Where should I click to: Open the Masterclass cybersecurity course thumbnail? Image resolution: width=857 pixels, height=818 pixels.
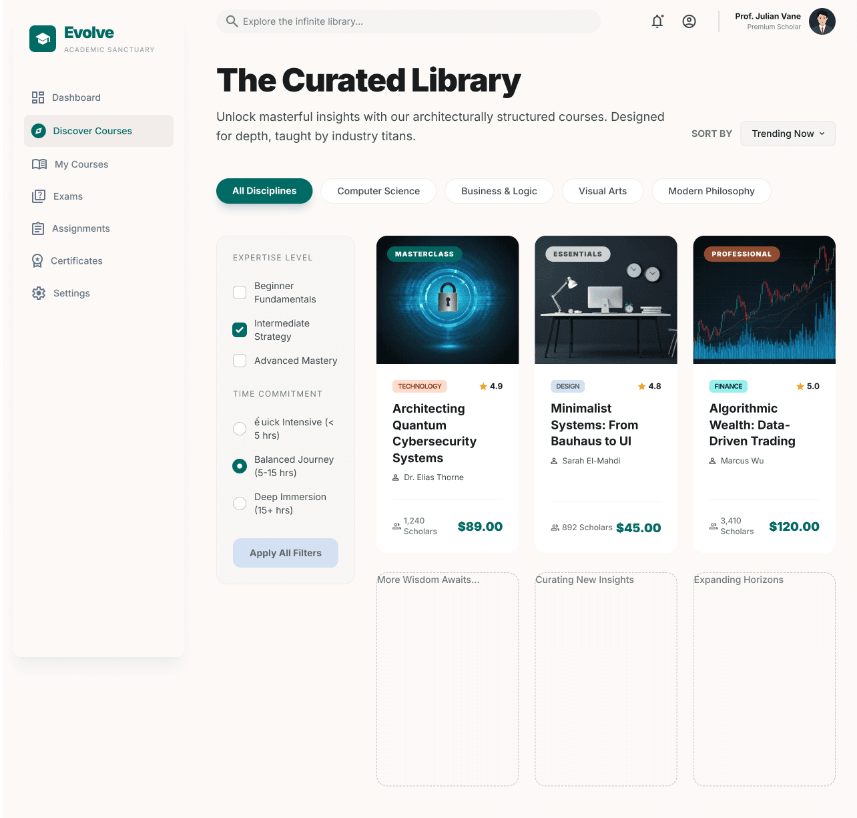[x=447, y=300]
